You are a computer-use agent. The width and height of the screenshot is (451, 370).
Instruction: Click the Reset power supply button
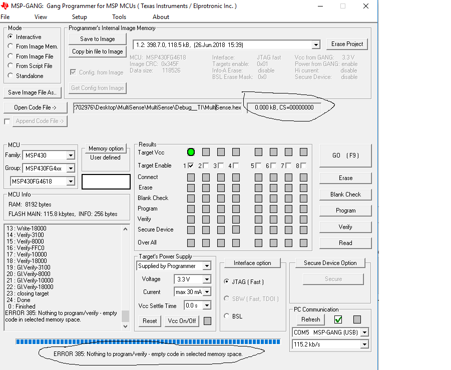coord(150,321)
